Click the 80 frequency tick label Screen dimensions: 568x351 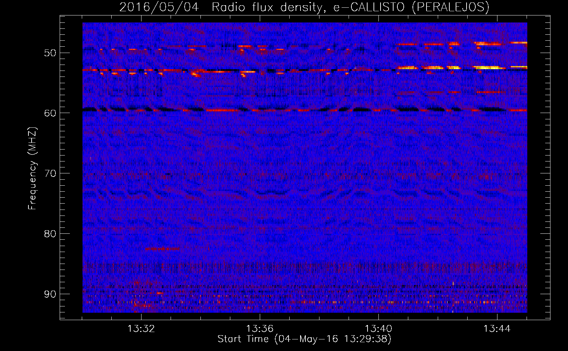click(x=50, y=234)
